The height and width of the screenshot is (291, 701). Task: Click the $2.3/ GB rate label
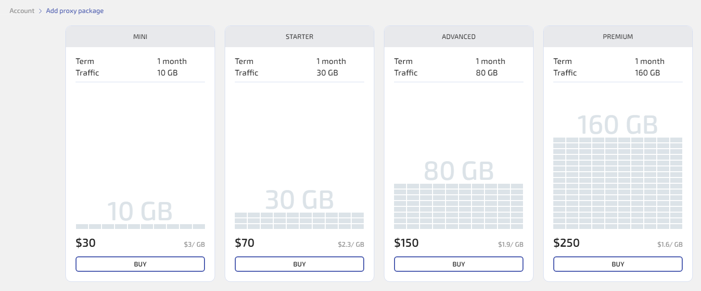pos(351,244)
